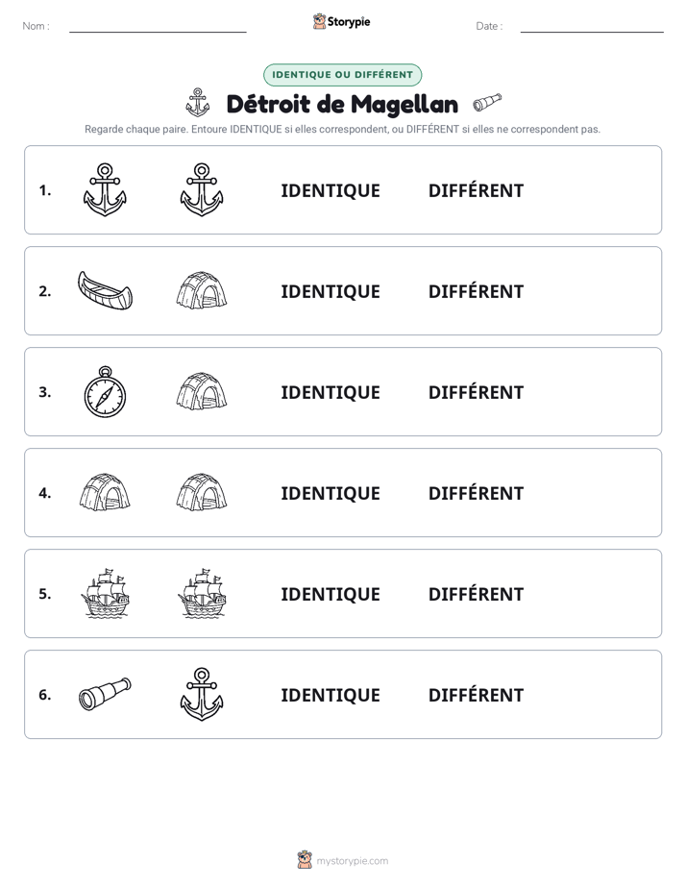Screen dimensions: 686x888
Task: Click the left anchor in row 1
Action: click(105, 189)
